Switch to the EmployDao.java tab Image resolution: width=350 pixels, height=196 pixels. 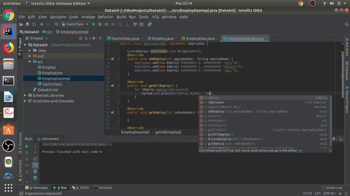(x=200, y=39)
